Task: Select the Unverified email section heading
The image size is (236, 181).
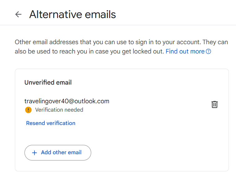Action: point(48,82)
